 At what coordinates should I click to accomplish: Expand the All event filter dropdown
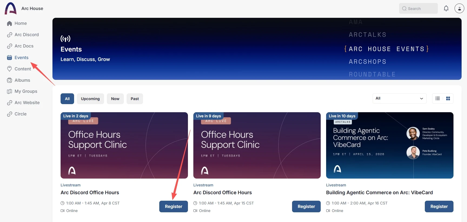coord(399,98)
